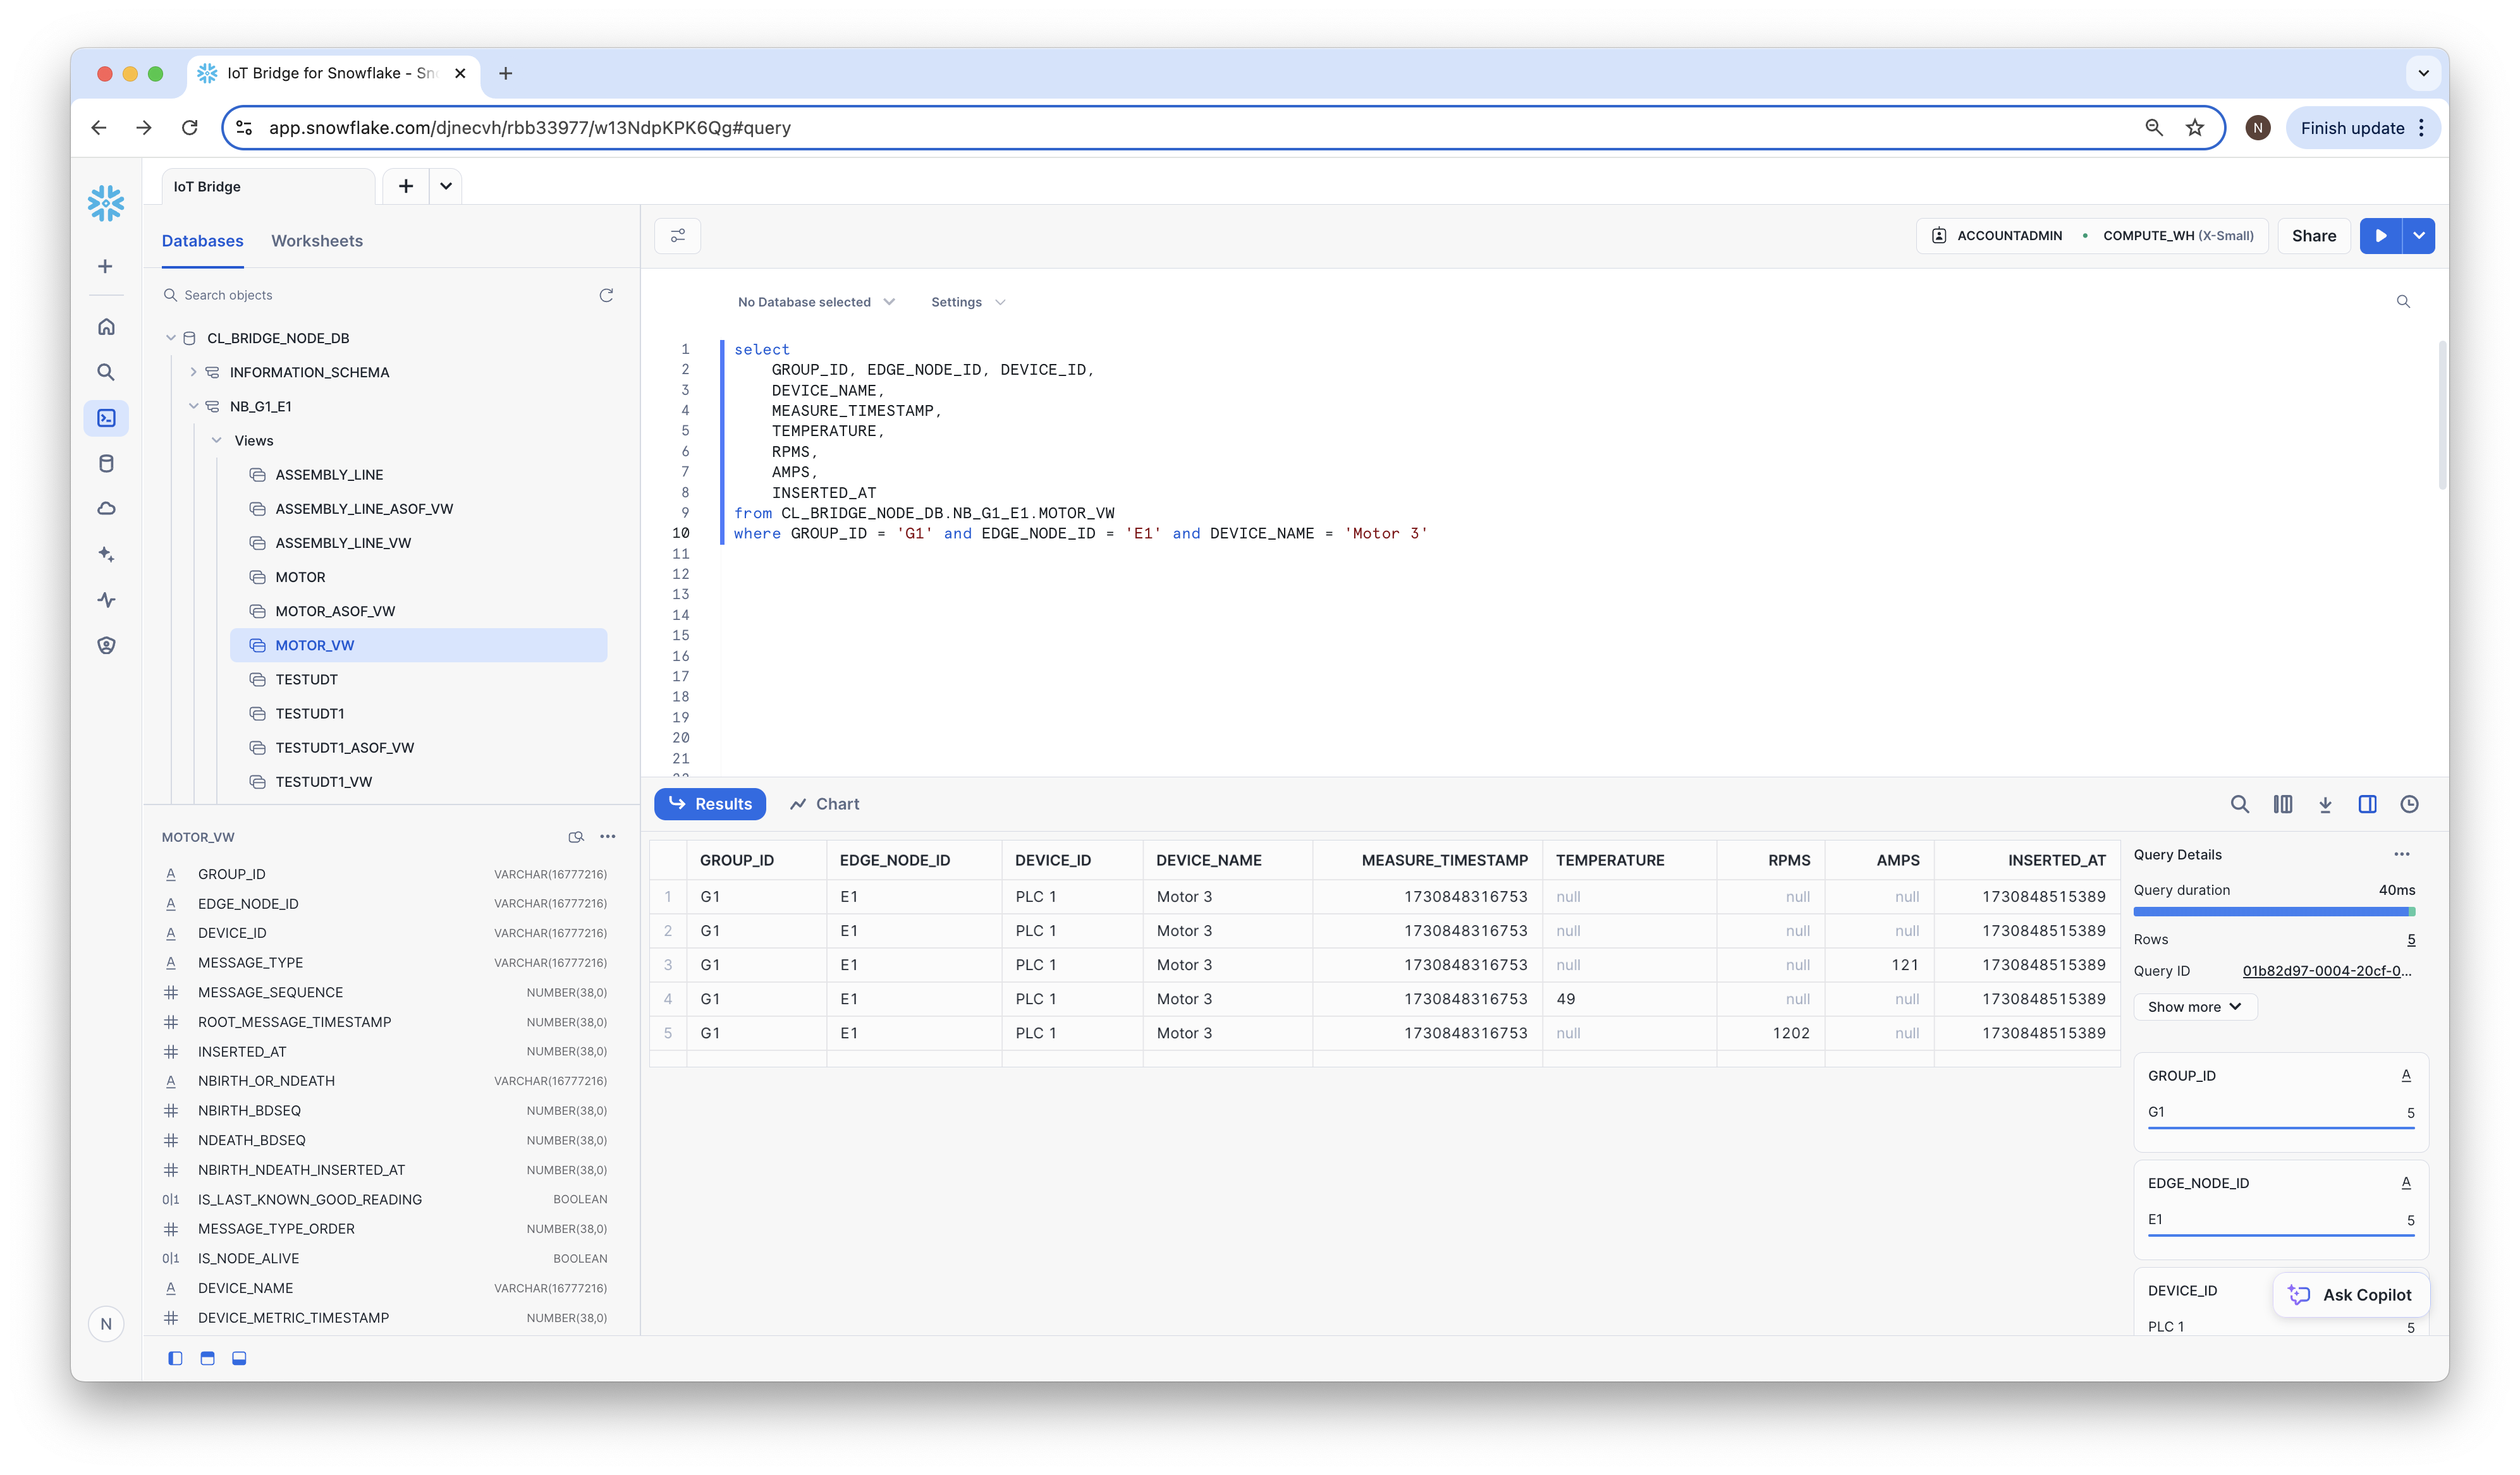Refresh the database objects list

tap(606, 296)
